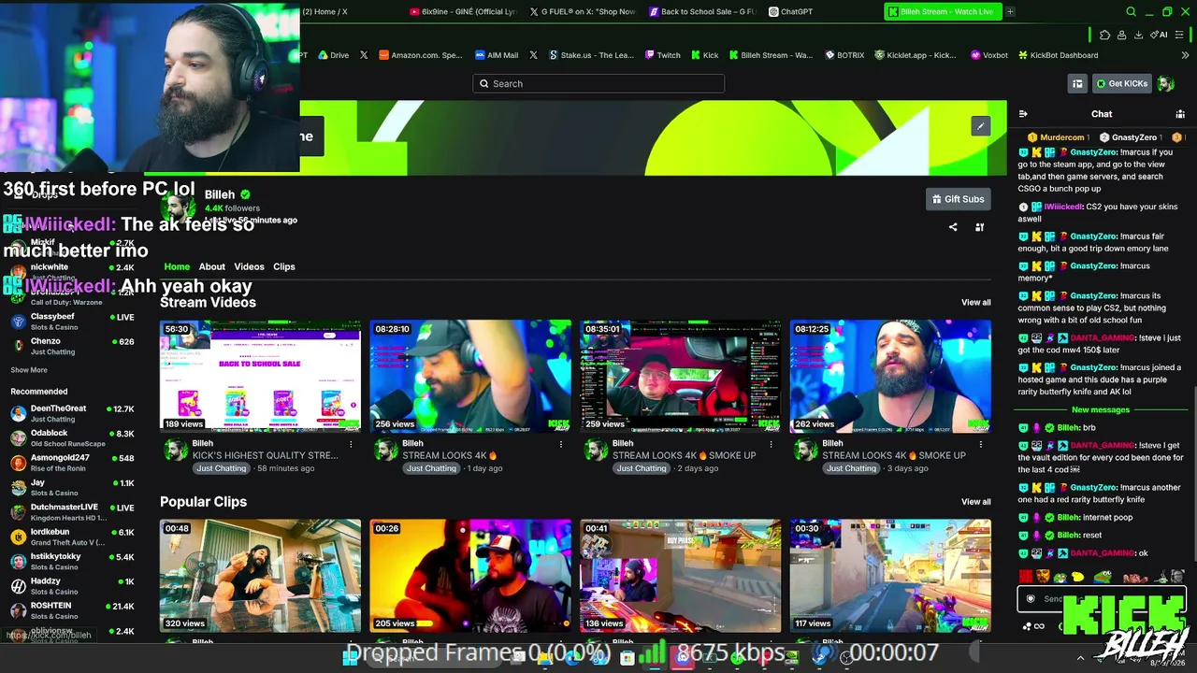The height and width of the screenshot is (673, 1197).
Task: Open the AIM Mail bookmark
Action: click(496, 55)
